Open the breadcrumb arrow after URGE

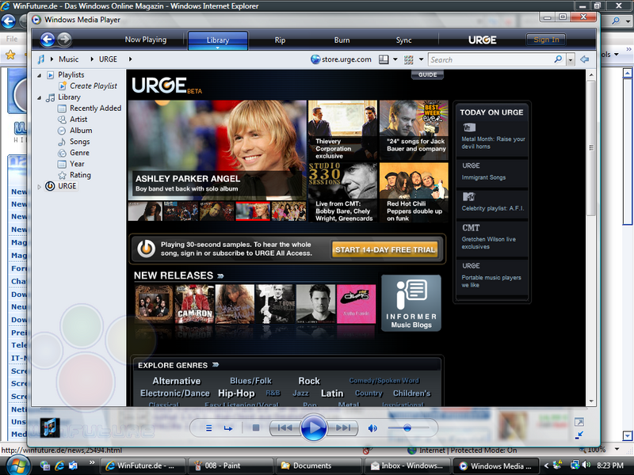tap(130, 59)
